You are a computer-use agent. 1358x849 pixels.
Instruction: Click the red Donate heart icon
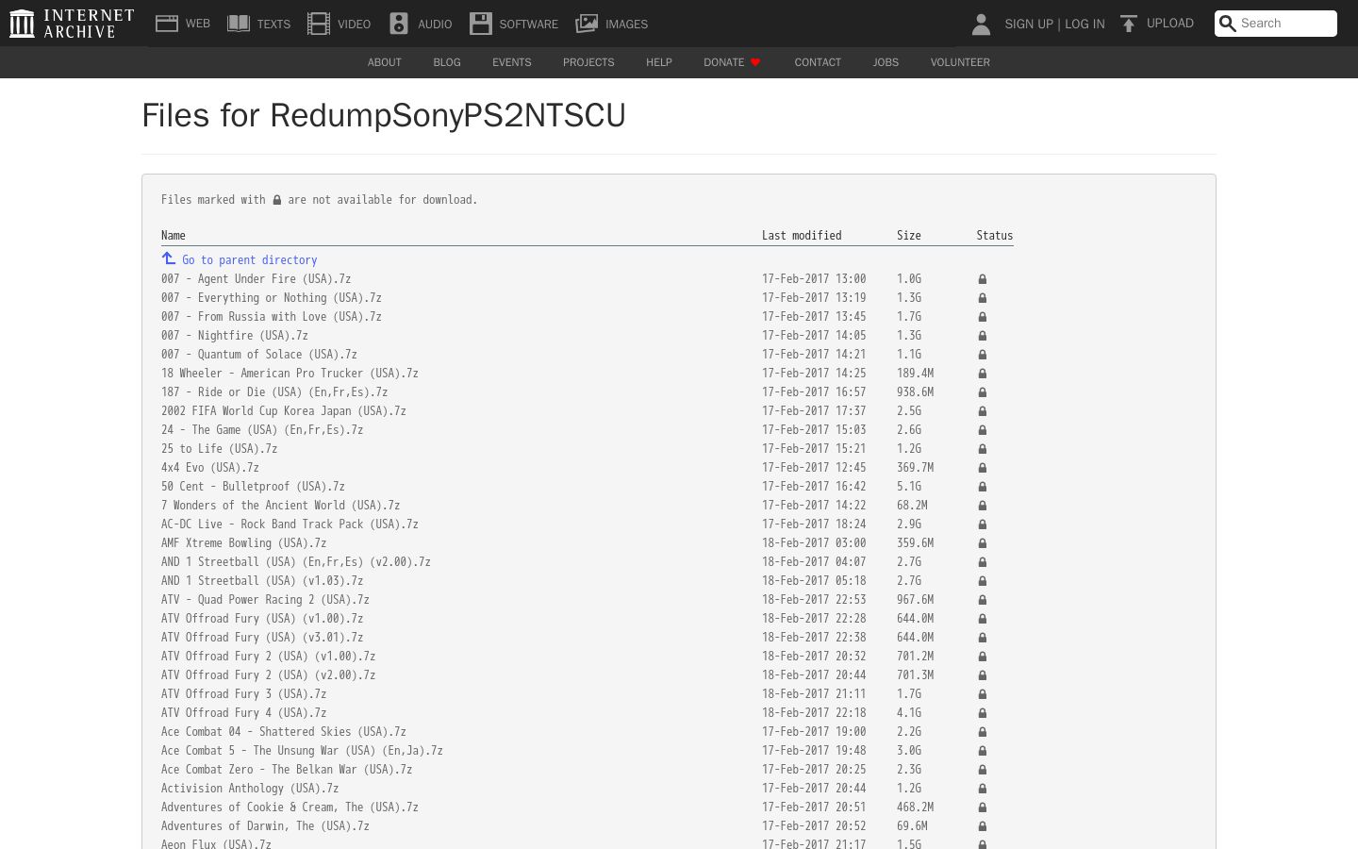pos(755,62)
